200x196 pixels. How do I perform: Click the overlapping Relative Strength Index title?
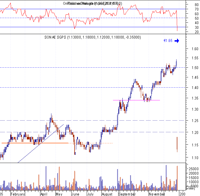(x=93, y=3)
